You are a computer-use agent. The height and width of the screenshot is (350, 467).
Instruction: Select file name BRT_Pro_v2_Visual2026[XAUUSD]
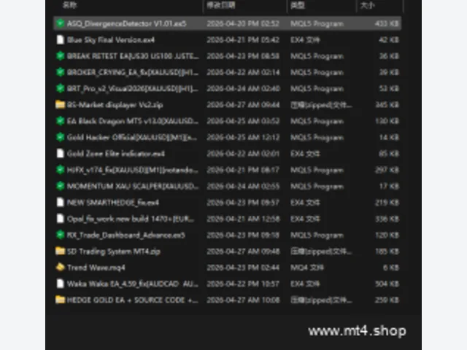tap(133, 89)
